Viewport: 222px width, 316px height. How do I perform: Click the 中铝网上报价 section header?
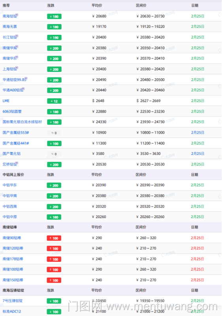(x=13, y=175)
